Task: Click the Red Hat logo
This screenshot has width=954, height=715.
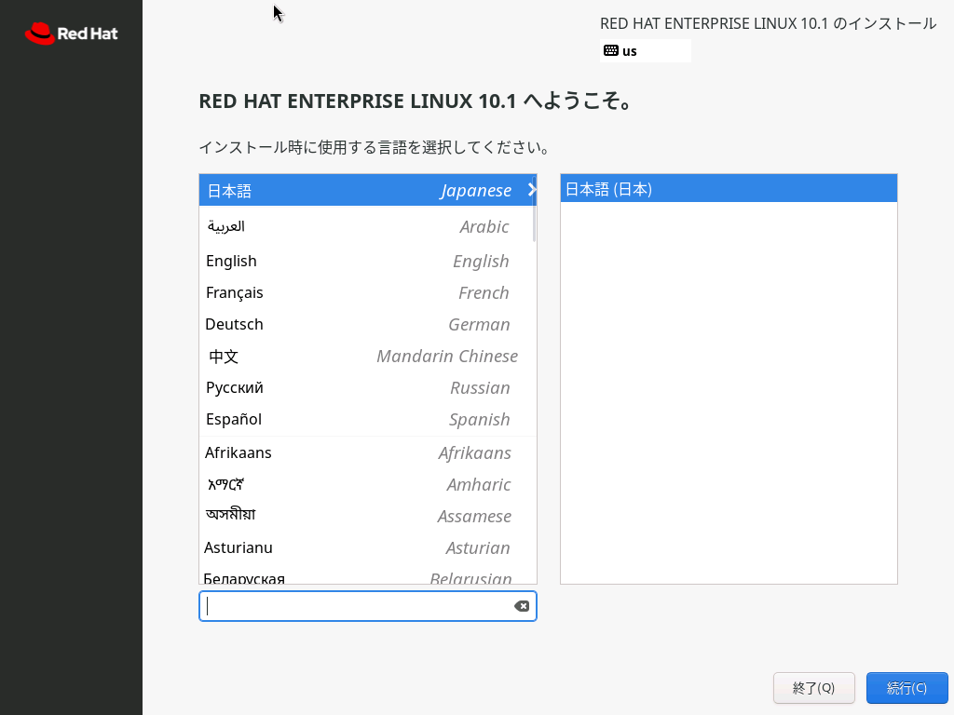Action: (71, 34)
